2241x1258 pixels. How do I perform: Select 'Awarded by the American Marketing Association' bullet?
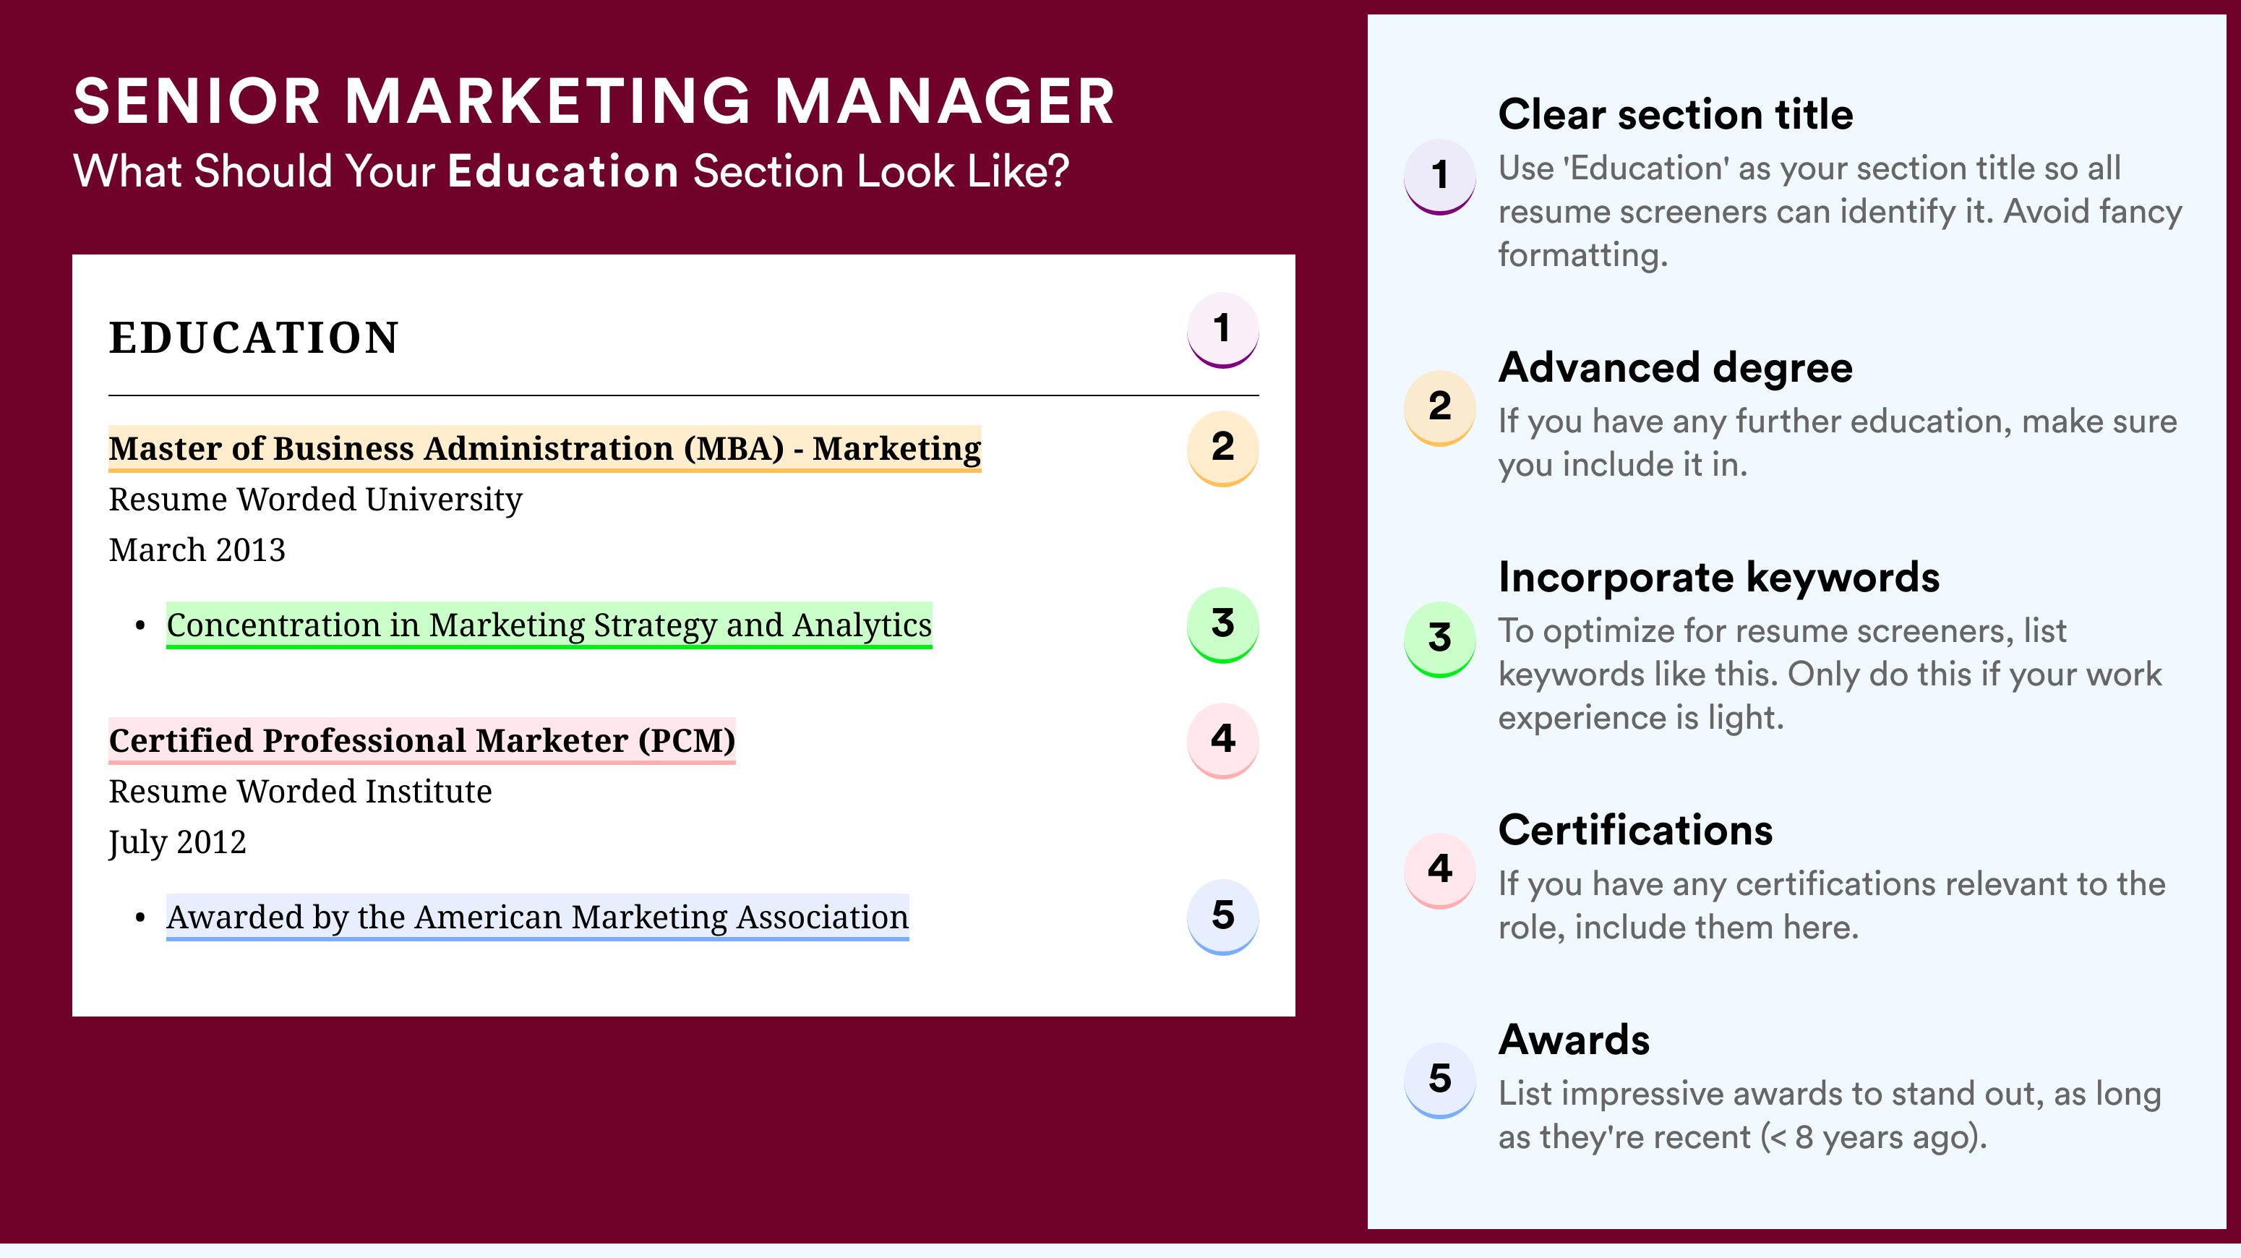(x=538, y=918)
